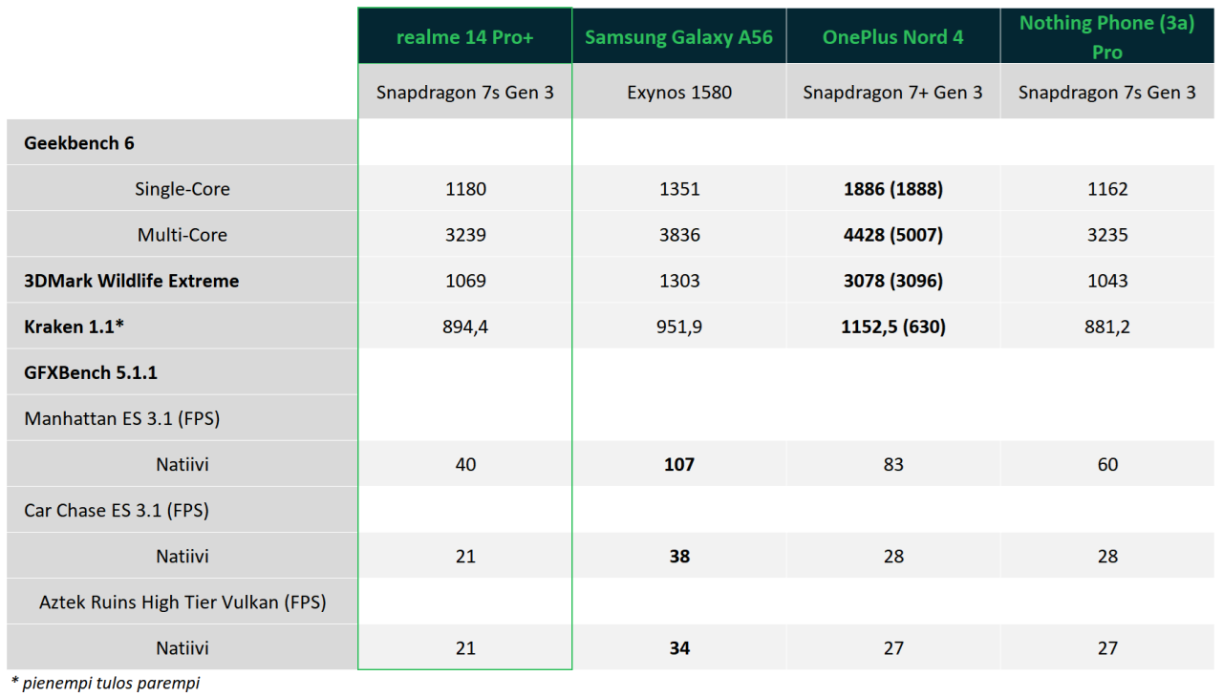
Task: Select the Car Chase ES 3.1 (FPS) label
Action: (182, 510)
